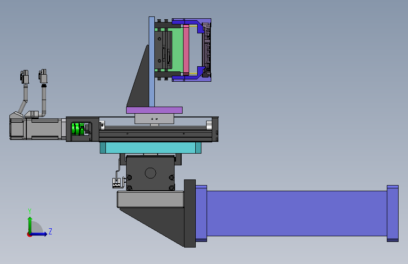The image size is (408, 264).
Task: Select the servo motor body on the left
Action: 44,129
